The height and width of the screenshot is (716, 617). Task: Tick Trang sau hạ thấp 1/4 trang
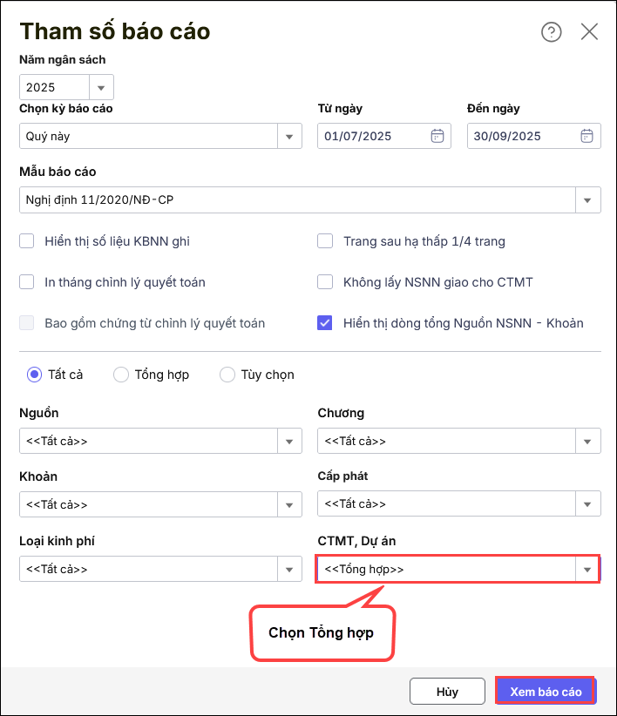coord(325,241)
